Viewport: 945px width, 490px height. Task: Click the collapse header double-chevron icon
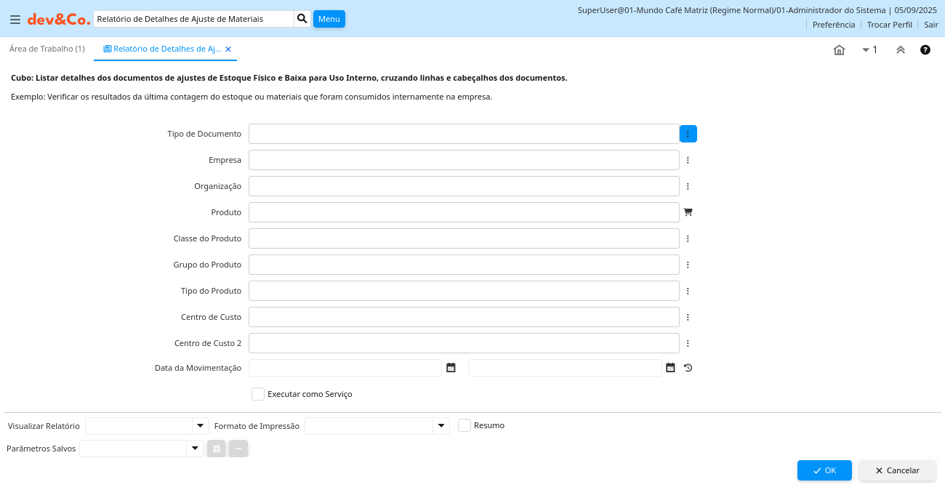[900, 50]
